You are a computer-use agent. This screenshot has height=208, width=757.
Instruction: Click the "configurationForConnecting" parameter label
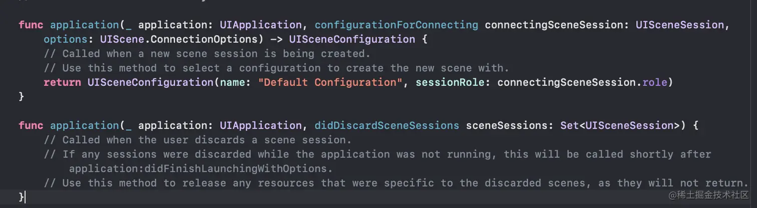[x=396, y=25]
